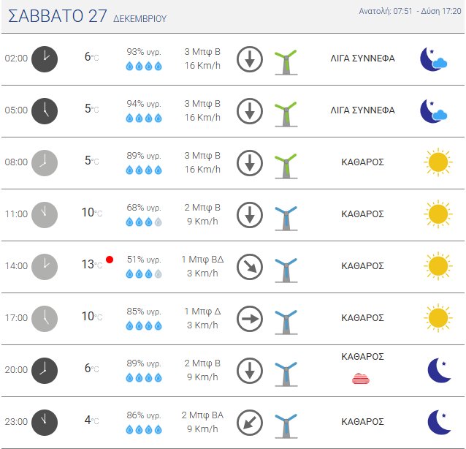Click the light clock icon for 14:00
Image resolution: width=466 pixels, height=449 pixels.
(x=45, y=266)
